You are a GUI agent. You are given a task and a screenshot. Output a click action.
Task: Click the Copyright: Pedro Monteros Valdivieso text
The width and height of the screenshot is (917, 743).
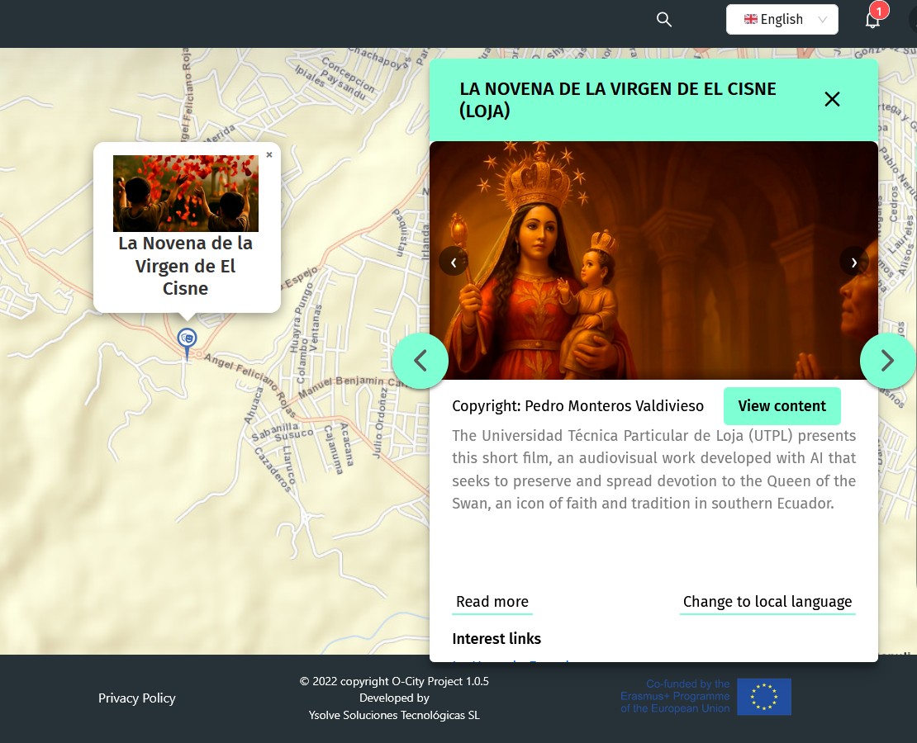click(577, 405)
